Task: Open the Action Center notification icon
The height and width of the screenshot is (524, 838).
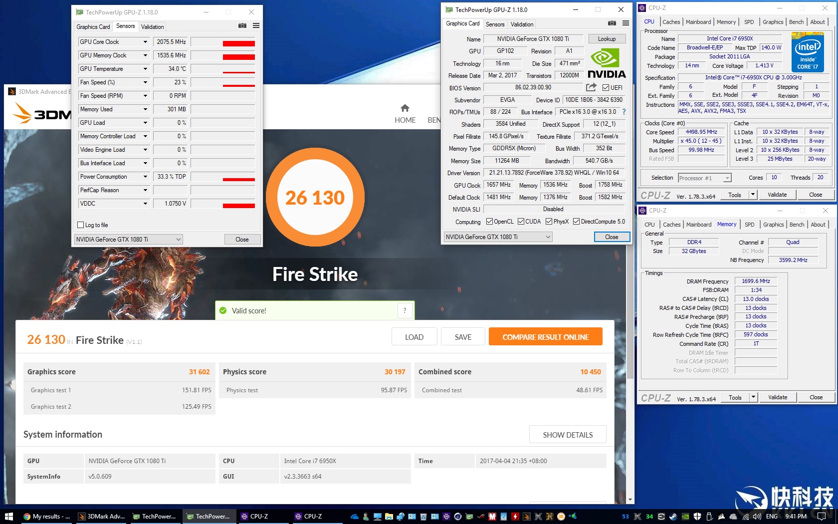Action: click(822, 517)
